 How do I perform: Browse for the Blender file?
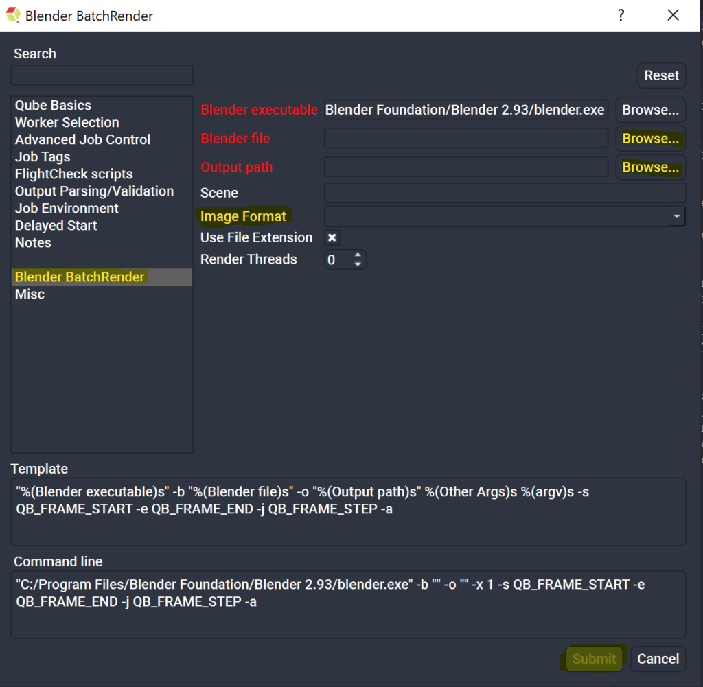point(650,139)
